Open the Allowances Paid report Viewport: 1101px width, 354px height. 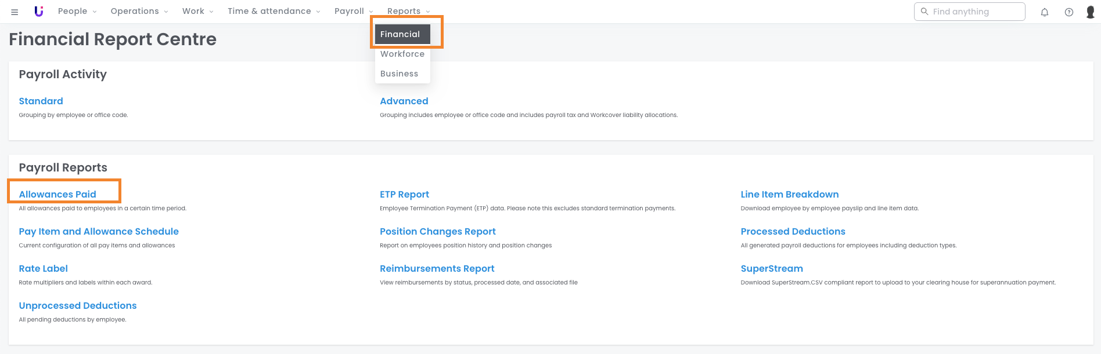click(57, 194)
